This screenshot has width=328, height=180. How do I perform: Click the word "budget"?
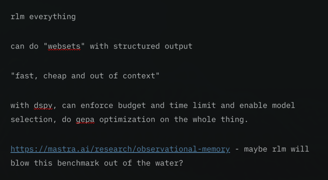pyautogui.click(x=132, y=105)
